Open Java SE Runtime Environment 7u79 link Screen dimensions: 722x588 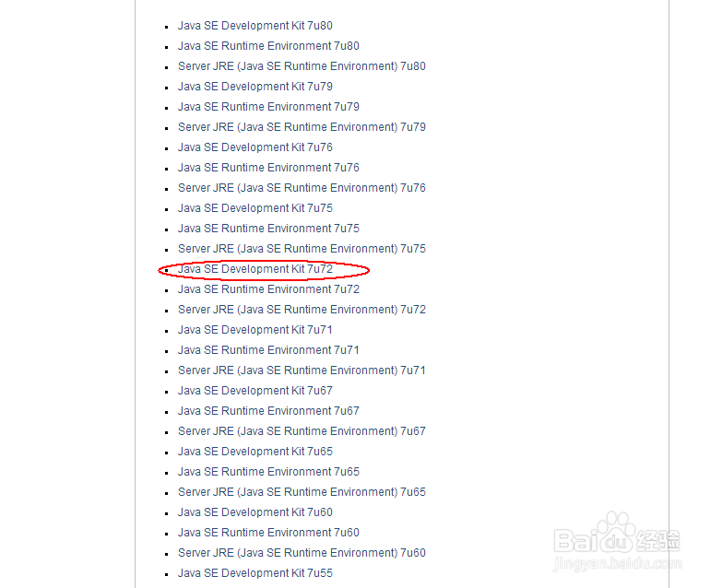[x=268, y=107]
